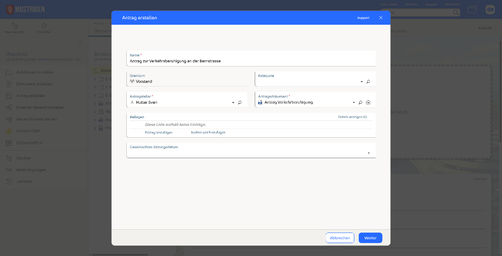502x256 pixels.
Task: Click the search magnifier in the top bar
Action: point(456,13)
